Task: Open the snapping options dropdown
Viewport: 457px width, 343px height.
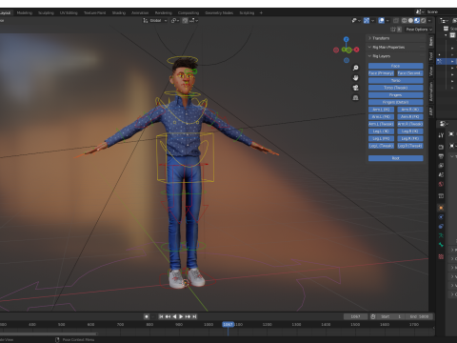Action: [194, 21]
